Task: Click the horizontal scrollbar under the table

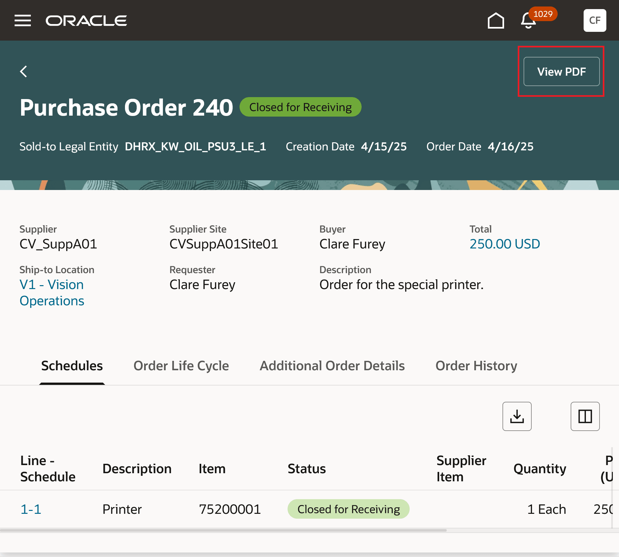Action: click(x=223, y=530)
